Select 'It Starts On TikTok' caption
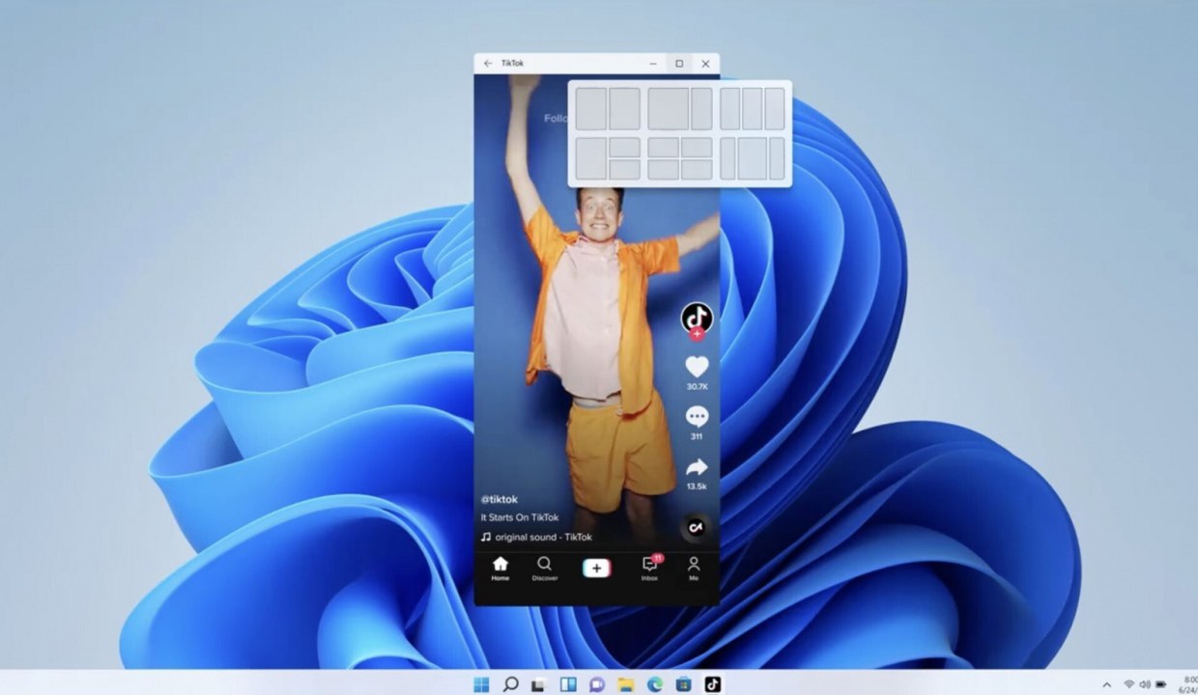The image size is (1198, 695). click(520, 518)
